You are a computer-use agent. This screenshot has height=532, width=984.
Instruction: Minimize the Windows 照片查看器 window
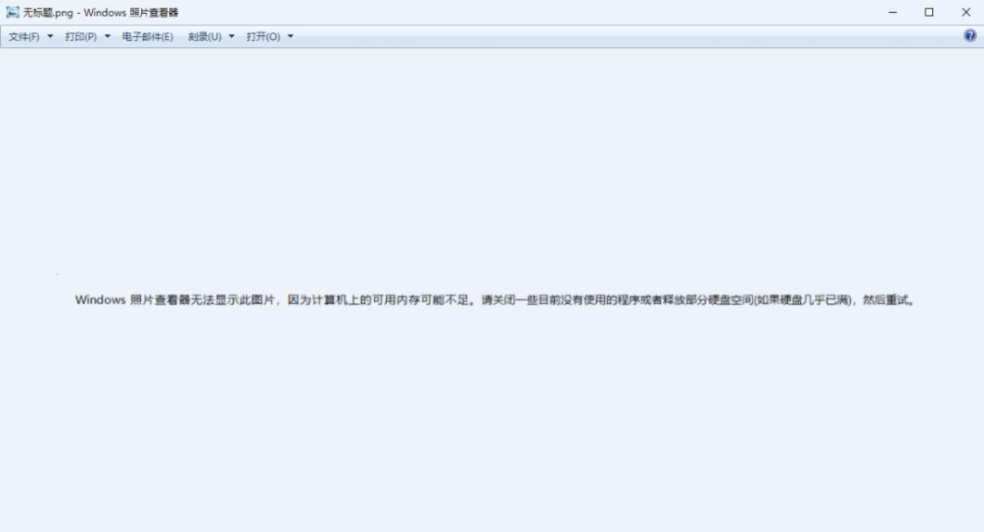pos(892,12)
